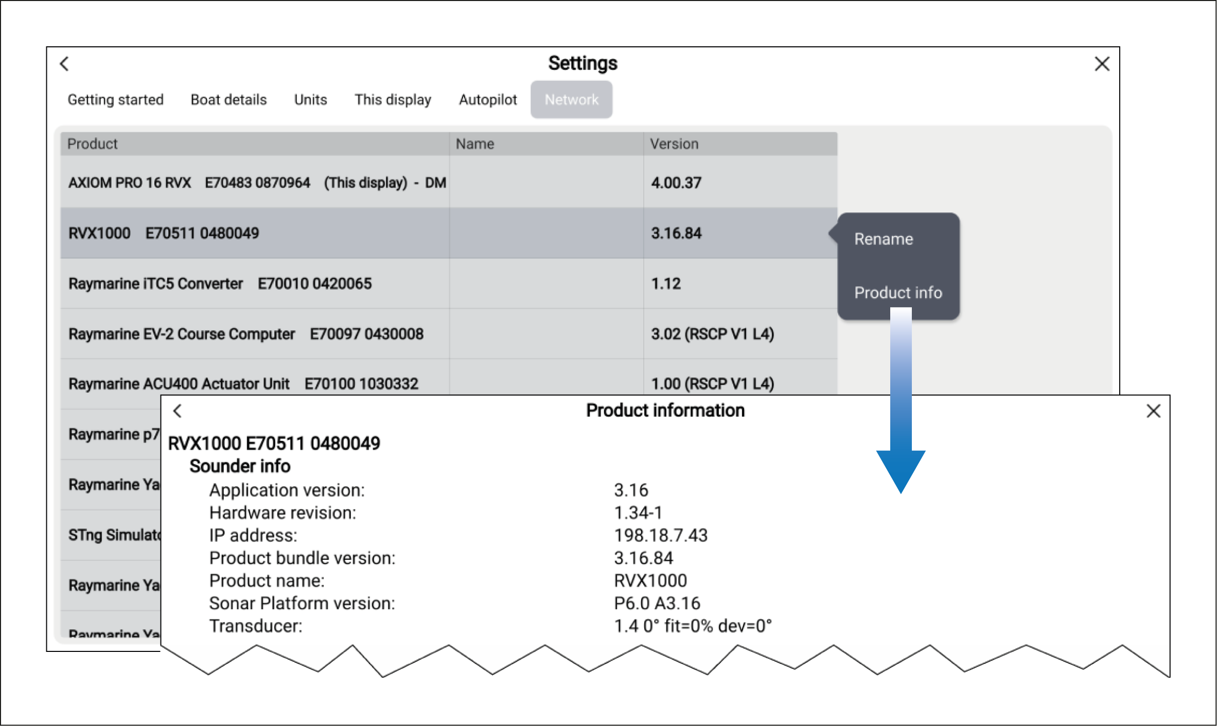Close the Settings window
The image size is (1217, 726).
pyautogui.click(x=1102, y=64)
